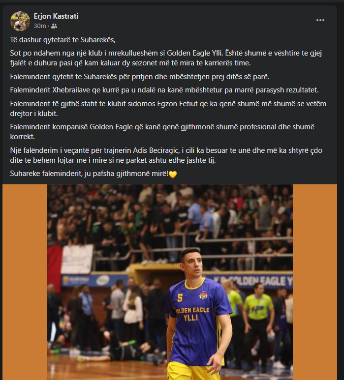
Task: Click the paragraph thanking 'kompanisë Golden Eagle'
Action: point(162,132)
